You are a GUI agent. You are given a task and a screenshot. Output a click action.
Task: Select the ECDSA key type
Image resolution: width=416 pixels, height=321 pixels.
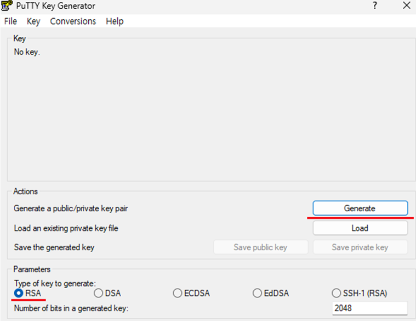coord(191,293)
